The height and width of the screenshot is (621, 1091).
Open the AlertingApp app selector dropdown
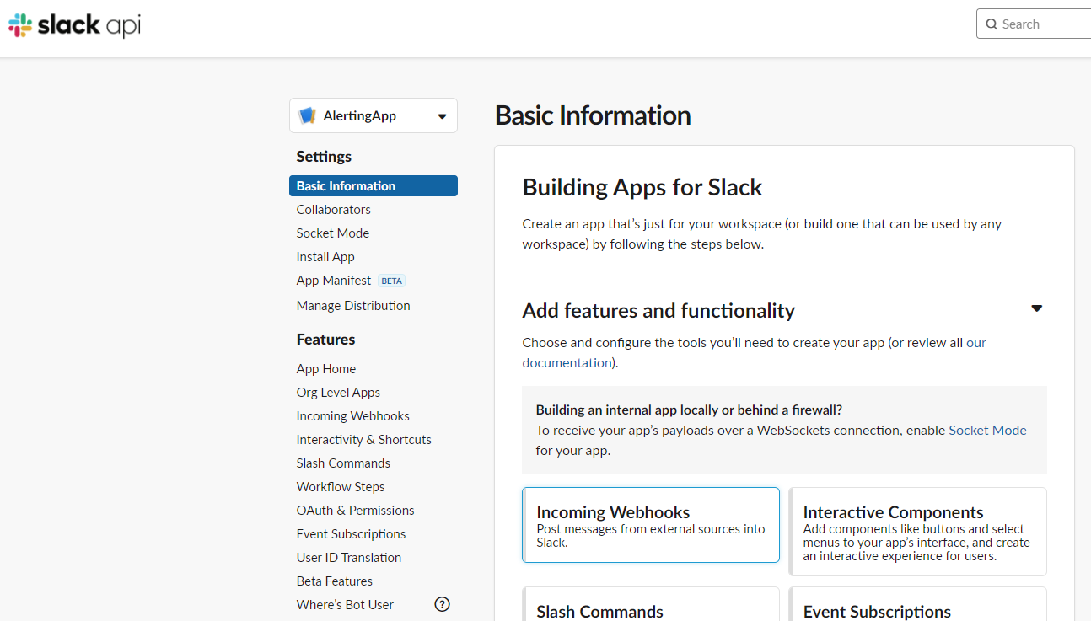coord(374,115)
